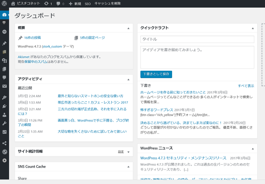Open the Appearance brush sidebar icon

coord(4,97)
